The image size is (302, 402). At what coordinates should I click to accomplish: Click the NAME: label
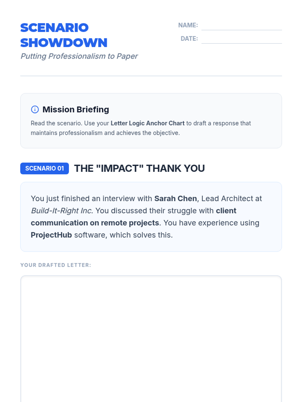[188, 25]
